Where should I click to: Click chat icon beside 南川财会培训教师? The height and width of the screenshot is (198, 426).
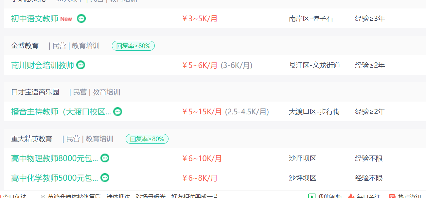[80, 65]
